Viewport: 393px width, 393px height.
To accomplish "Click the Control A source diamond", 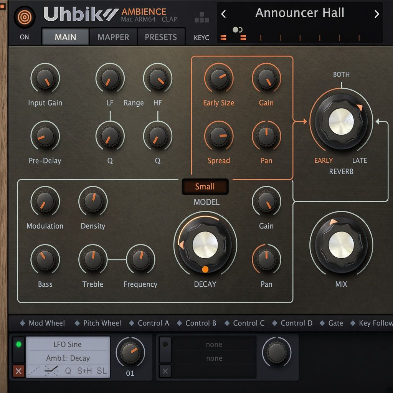I will tap(132, 323).
